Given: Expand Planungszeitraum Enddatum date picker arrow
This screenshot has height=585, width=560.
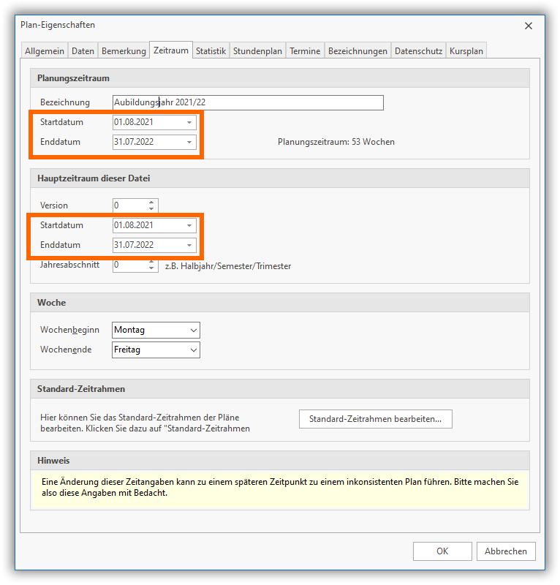Looking at the screenshot, I should (x=189, y=142).
